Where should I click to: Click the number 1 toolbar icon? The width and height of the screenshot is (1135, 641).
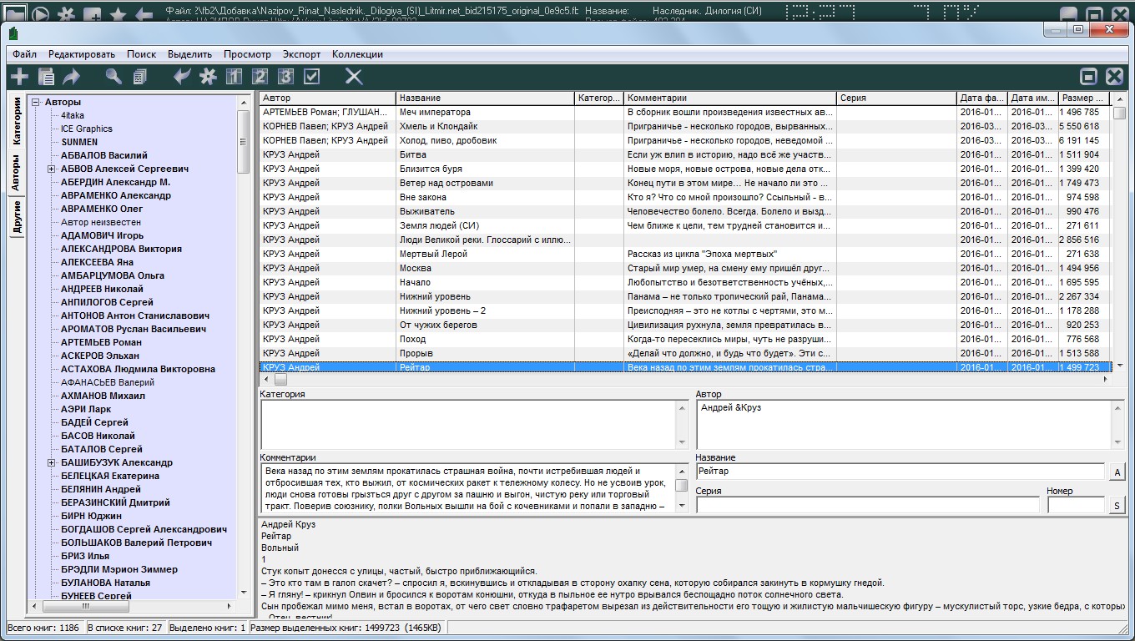coord(234,77)
